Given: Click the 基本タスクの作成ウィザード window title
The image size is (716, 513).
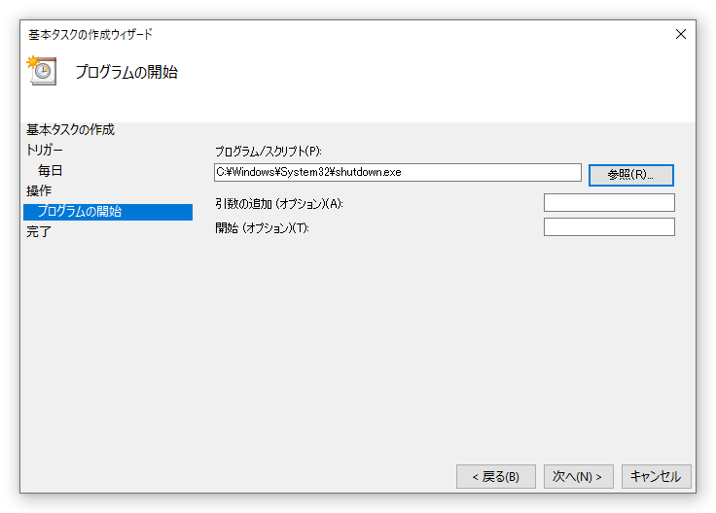Looking at the screenshot, I should point(90,35).
